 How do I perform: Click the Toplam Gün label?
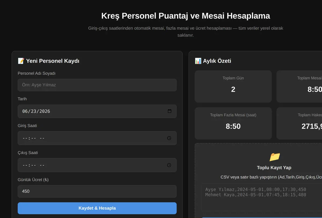coord(233,78)
